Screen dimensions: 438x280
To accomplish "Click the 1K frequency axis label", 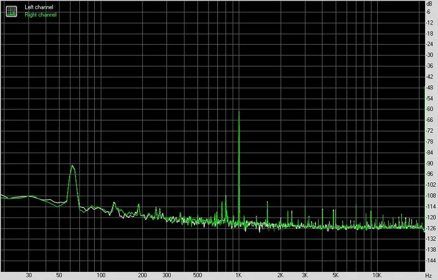I will tap(239, 275).
